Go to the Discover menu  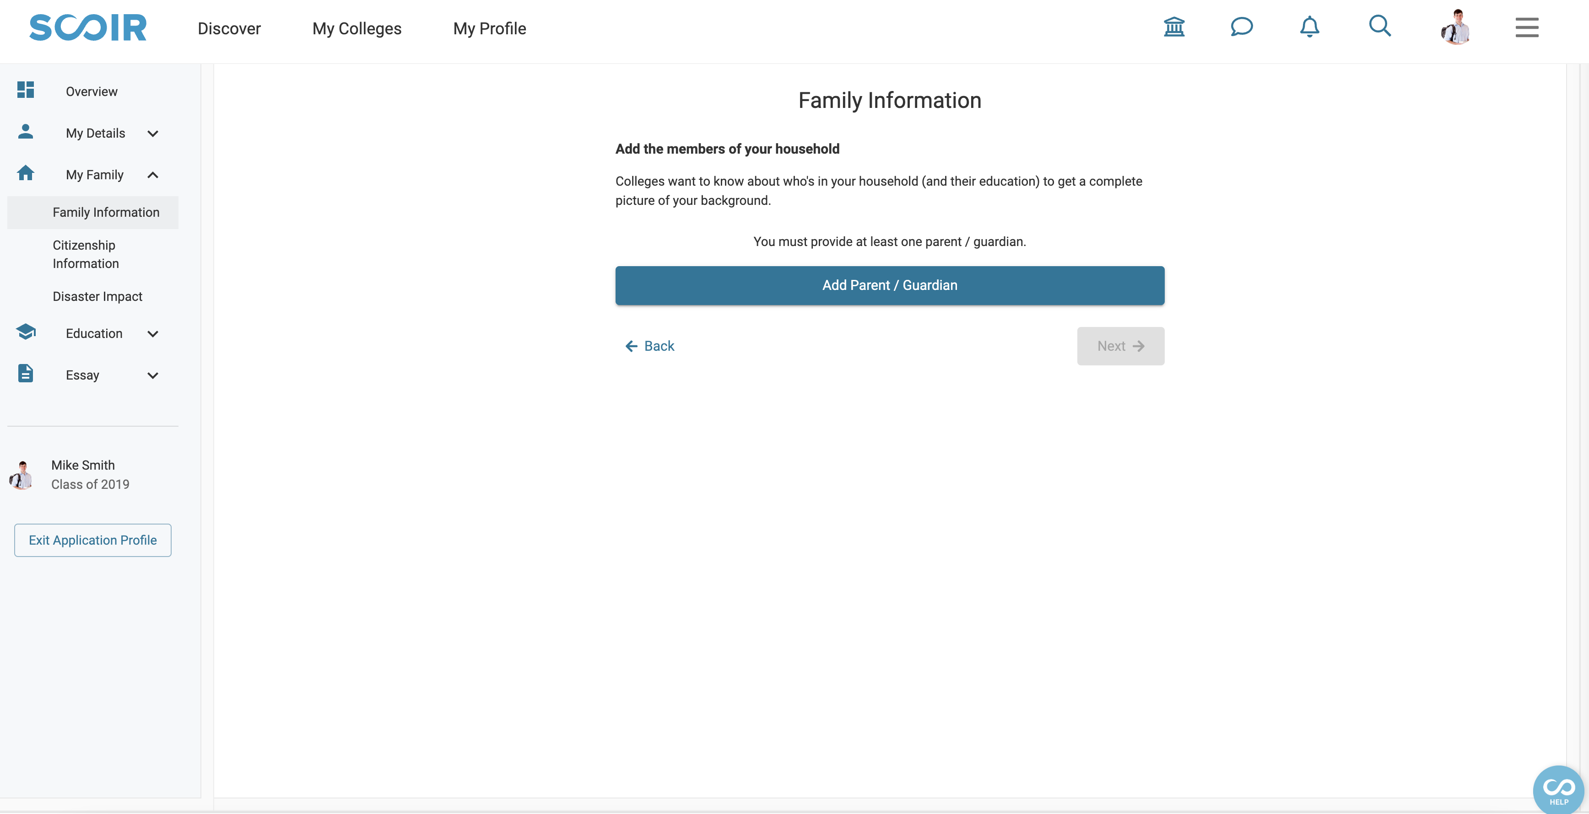229,28
